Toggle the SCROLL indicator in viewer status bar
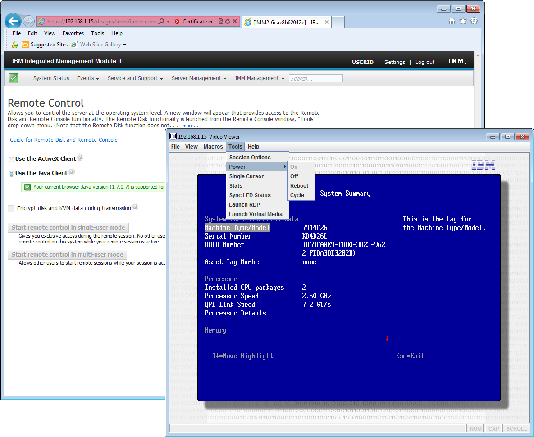534x437 pixels. tap(516, 428)
